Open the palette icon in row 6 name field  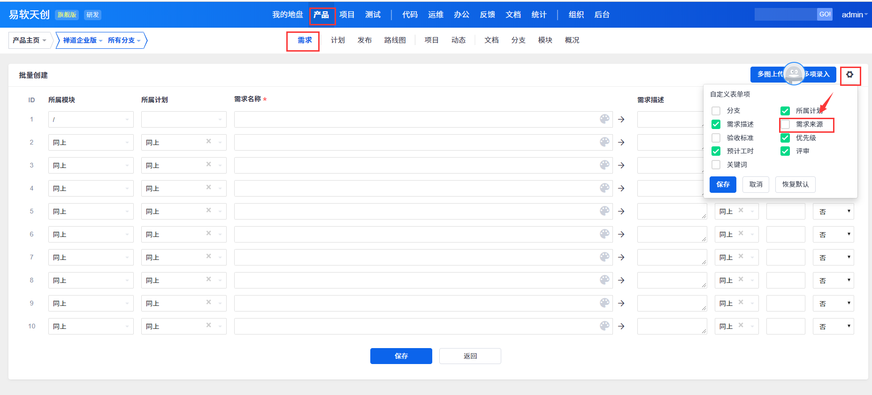point(604,234)
